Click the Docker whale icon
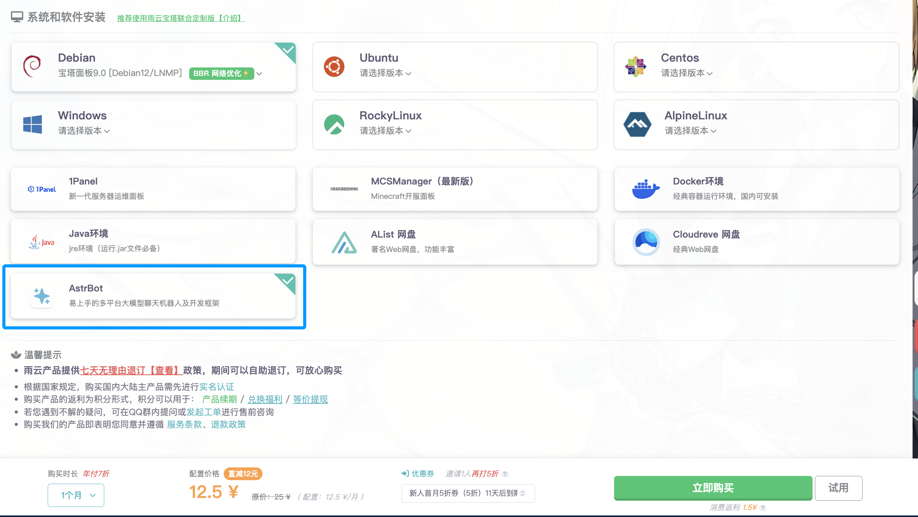Viewport: 918px width, 517px height. pyautogui.click(x=645, y=189)
